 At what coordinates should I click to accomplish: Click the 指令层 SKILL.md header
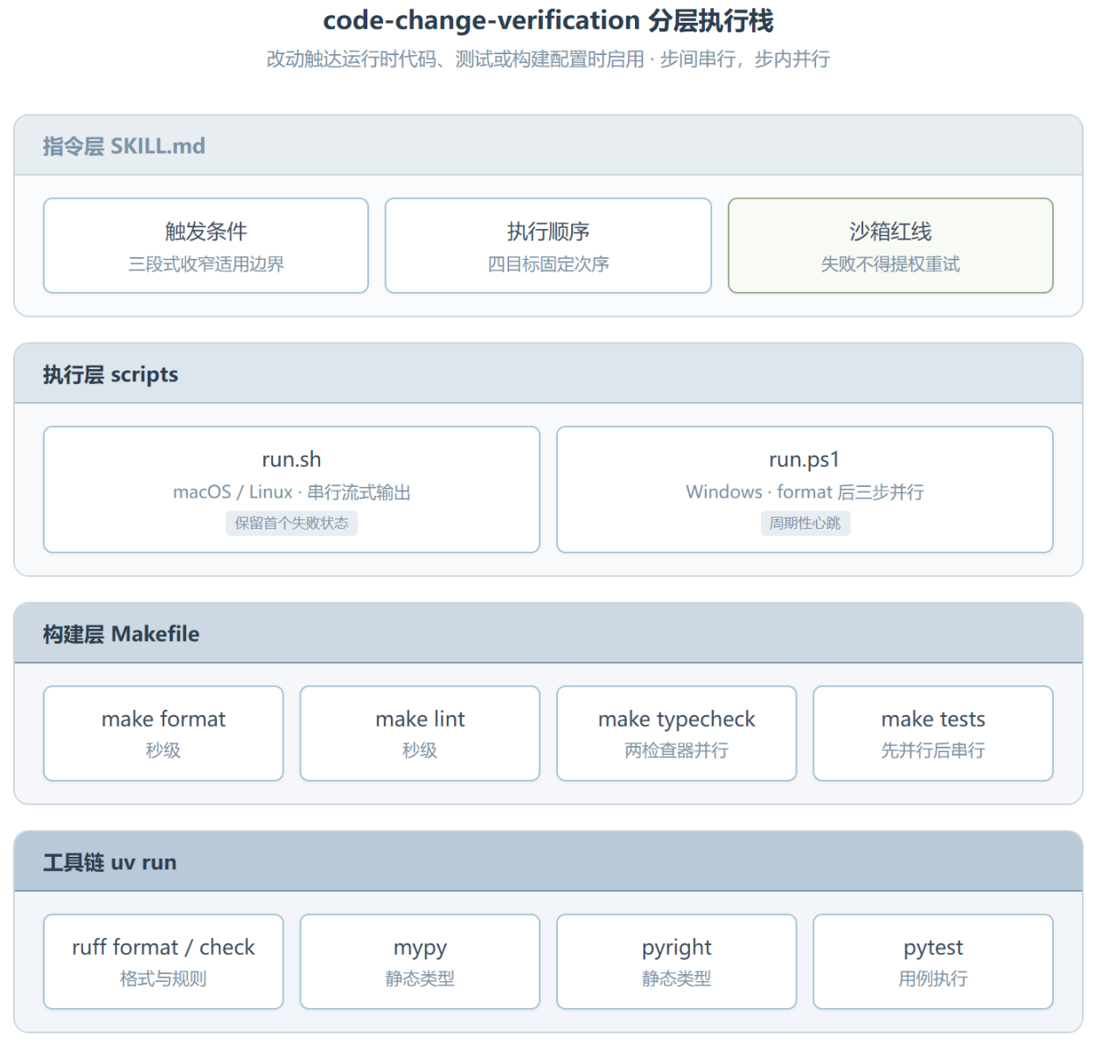tap(548, 145)
